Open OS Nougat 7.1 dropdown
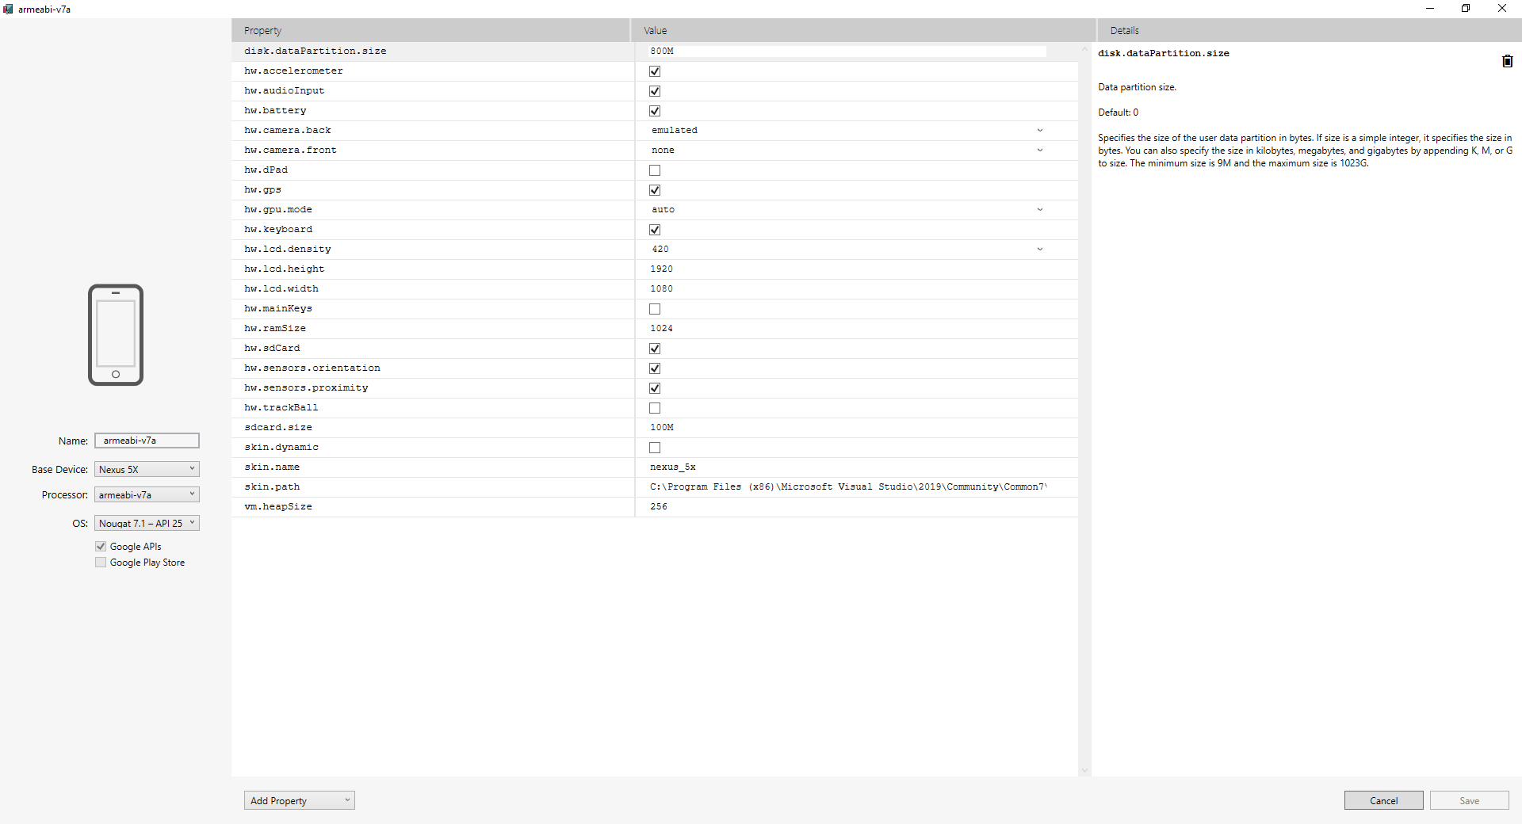 point(147,523)
